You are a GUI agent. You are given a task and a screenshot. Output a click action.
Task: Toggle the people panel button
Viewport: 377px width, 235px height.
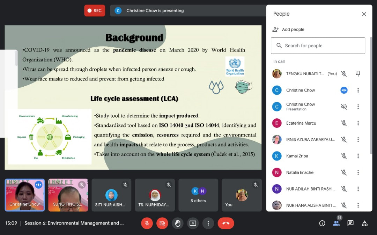(x=336, y=223)
